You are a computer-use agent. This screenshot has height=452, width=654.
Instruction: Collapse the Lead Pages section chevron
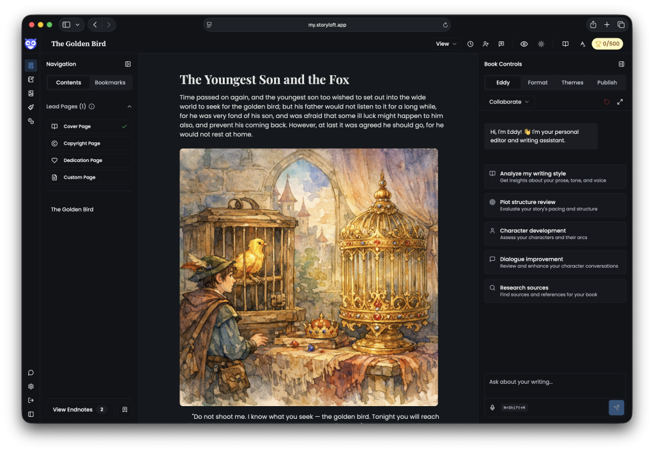click(129, 106)
